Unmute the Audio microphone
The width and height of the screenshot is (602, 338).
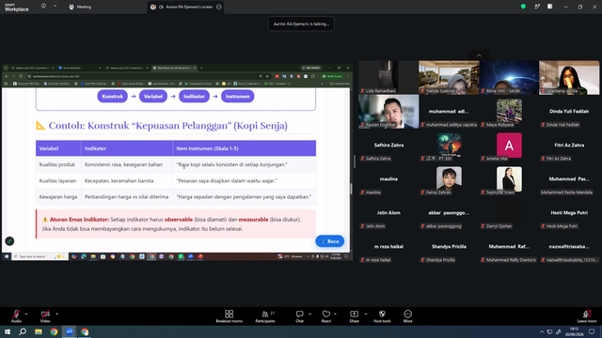click(16, 316)
